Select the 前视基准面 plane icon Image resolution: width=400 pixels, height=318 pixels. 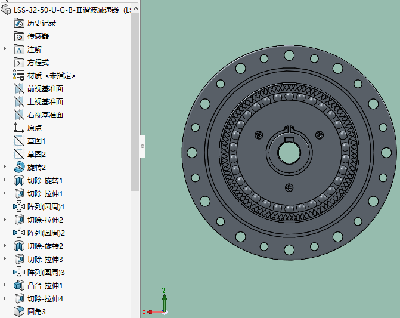click(19, 88)
